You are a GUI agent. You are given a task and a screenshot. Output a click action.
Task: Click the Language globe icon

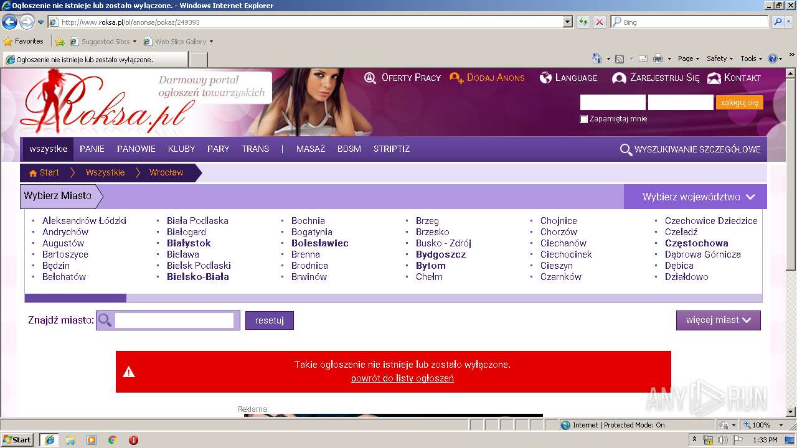click(546, 78)
